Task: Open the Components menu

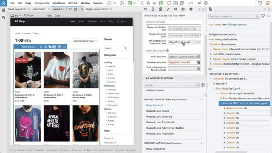Action: [42, 3]
